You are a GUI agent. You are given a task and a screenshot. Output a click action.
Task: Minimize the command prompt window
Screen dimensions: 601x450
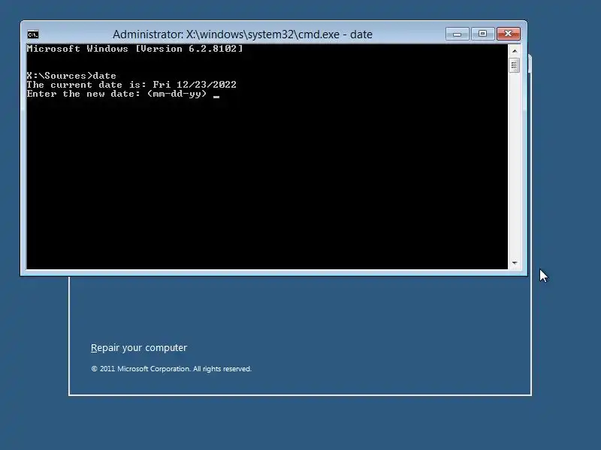458,34
